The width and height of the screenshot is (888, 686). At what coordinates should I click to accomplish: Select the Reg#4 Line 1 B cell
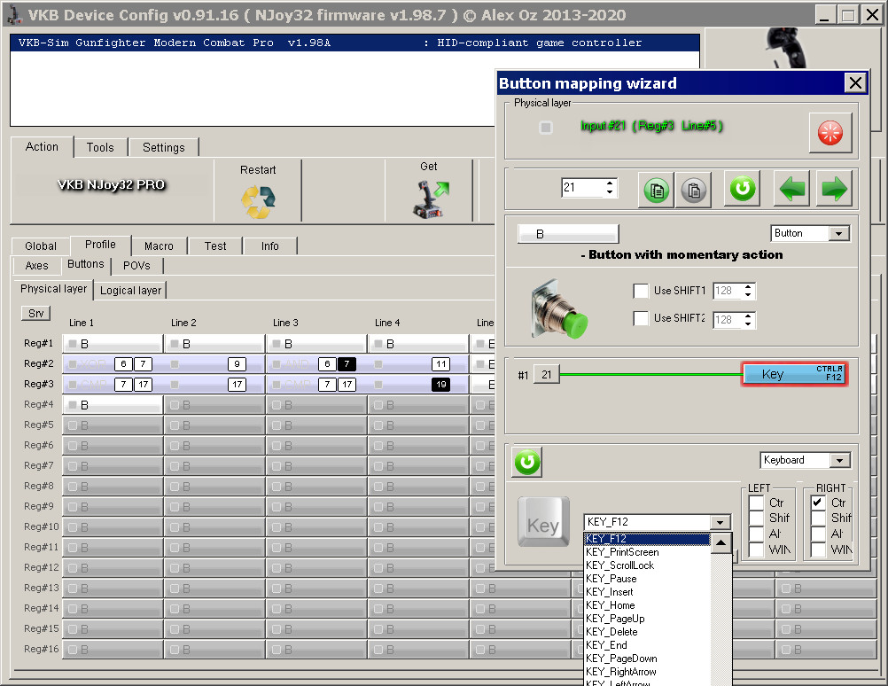113,405
